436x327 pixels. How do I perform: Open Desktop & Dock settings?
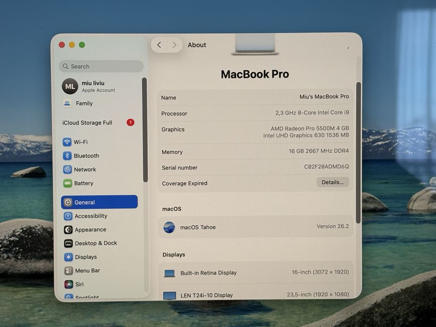point(99,243)
